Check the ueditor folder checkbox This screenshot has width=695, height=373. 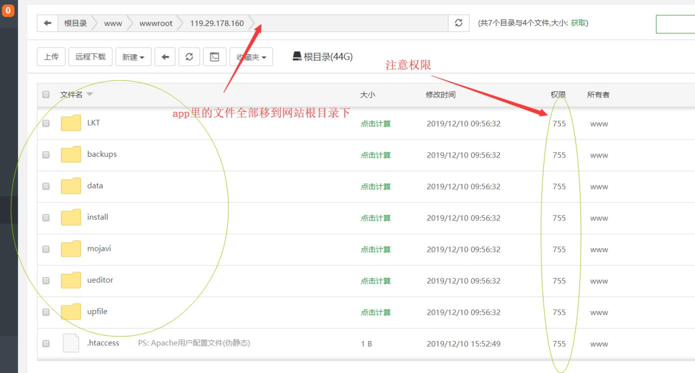(x=46, y=281)
